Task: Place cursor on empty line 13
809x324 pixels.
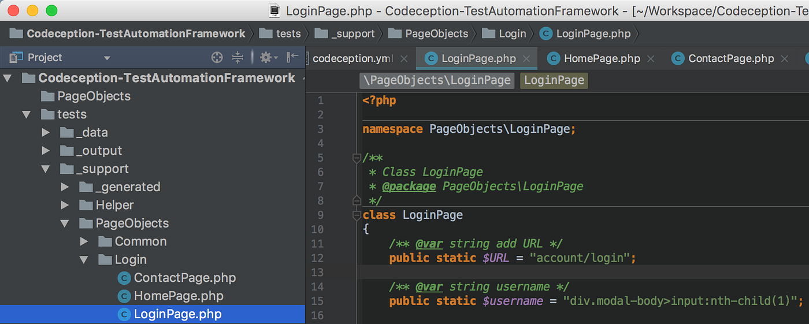Action: [x=584, y=272]
